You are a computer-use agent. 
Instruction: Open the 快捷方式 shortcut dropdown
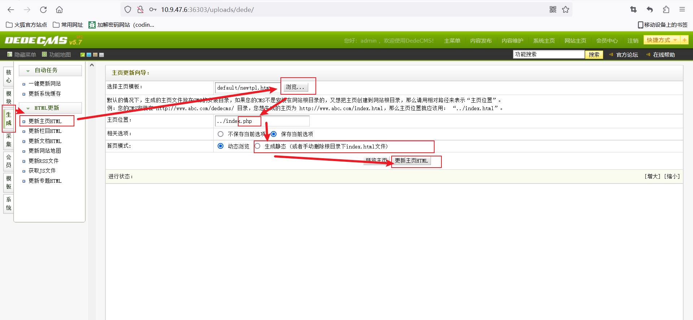[662, 40]
